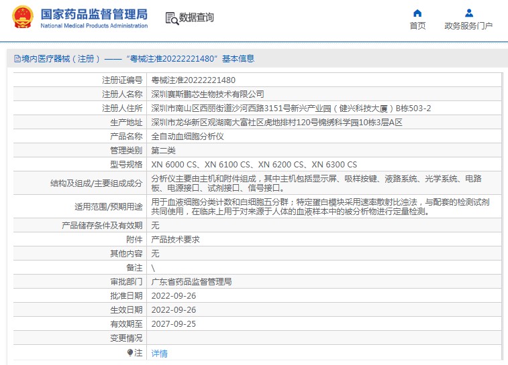508x365 pixels.
Task: Click the 型号规格 label
Action: point(126,165)
